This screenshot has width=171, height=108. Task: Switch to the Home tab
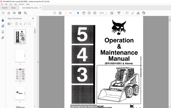coord(5,8)
